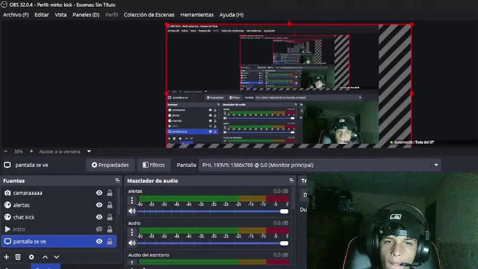478x269 pixels.
Task: Open the Editar menu
Action: tap(42, 15)
